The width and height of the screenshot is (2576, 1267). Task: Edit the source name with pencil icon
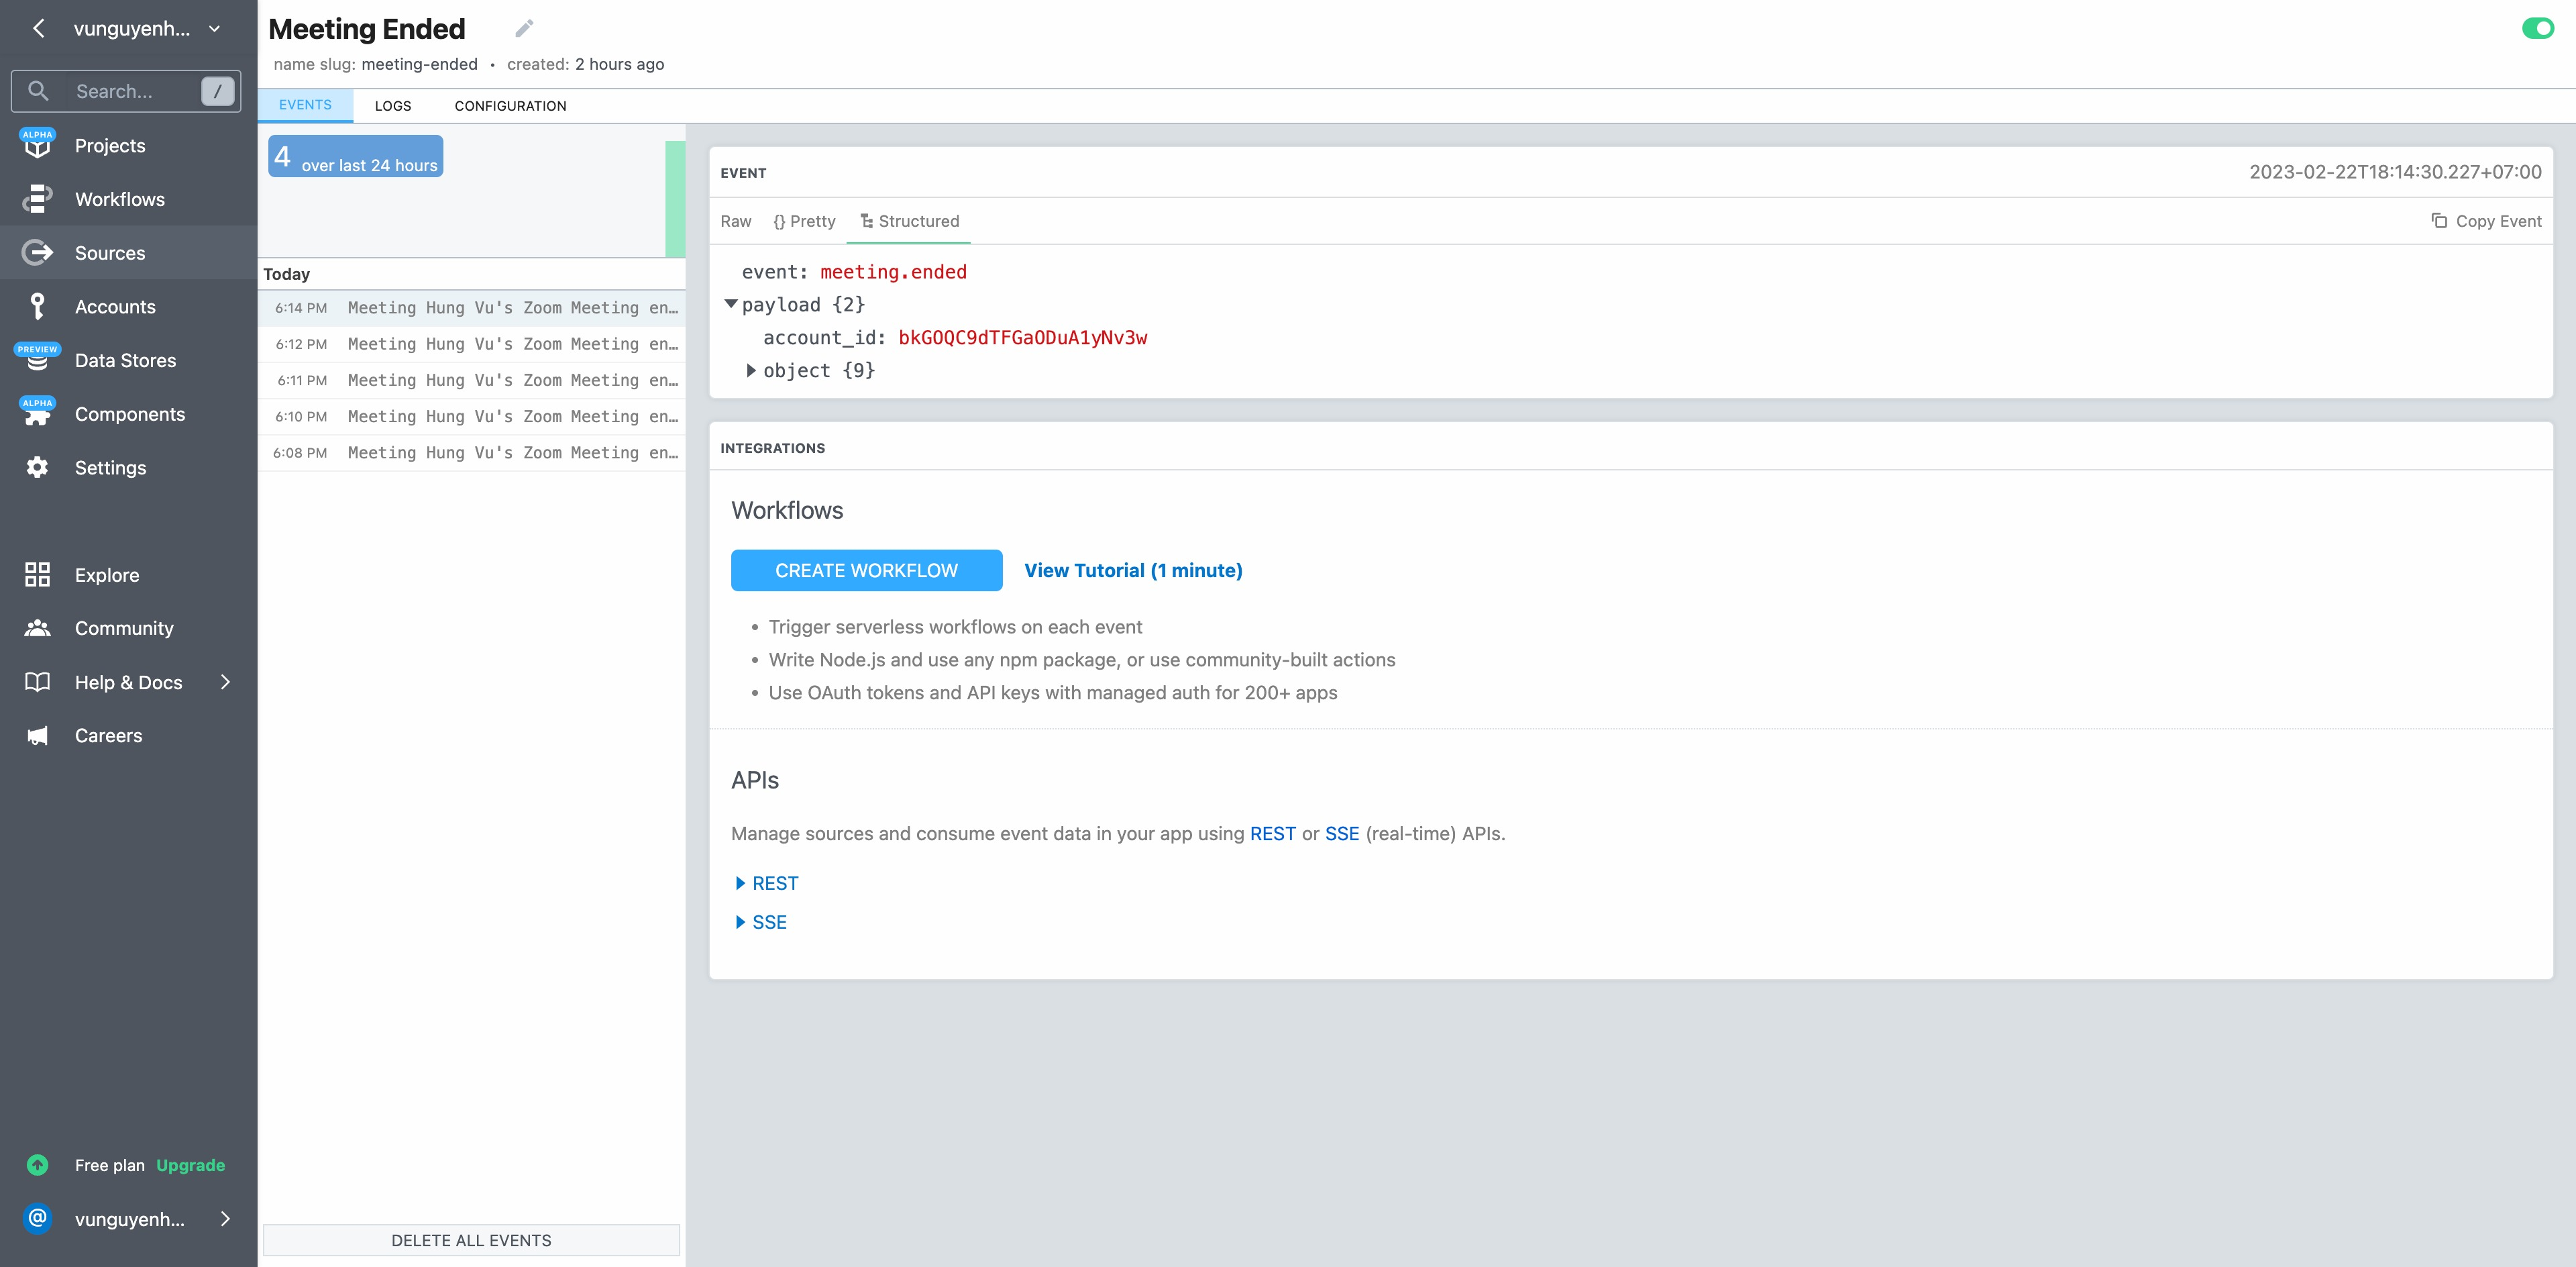pyautogui.click(x=523, y=28)
